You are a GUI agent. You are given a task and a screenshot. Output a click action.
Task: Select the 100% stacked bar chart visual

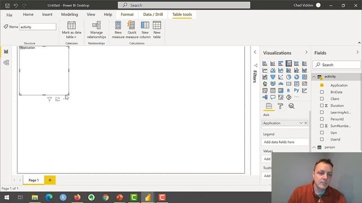pyautogui.click(x=296, y=64)
